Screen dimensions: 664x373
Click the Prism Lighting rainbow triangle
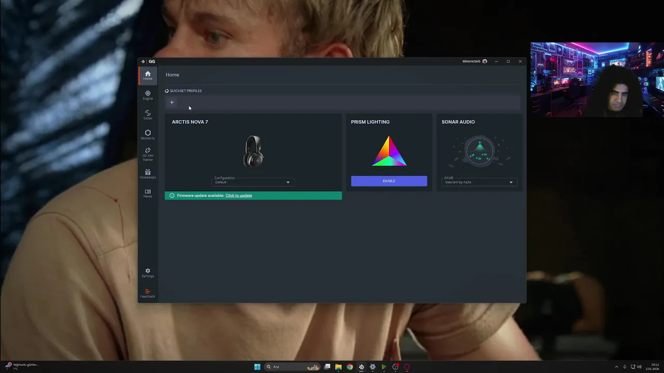pyautogui.click(x=389, y=151)
